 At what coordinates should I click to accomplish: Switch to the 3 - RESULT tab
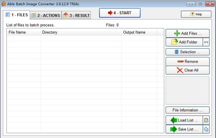click(76, 15)
